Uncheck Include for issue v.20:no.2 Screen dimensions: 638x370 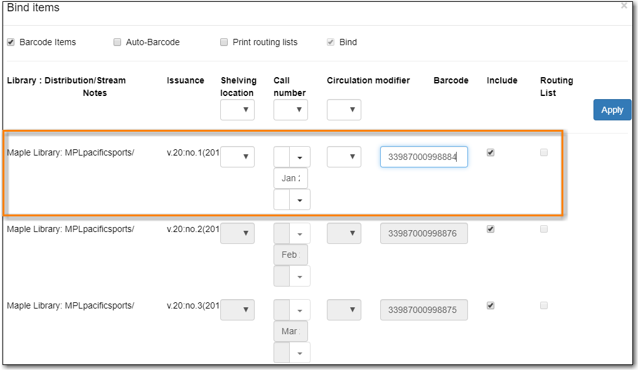(491, 229)
